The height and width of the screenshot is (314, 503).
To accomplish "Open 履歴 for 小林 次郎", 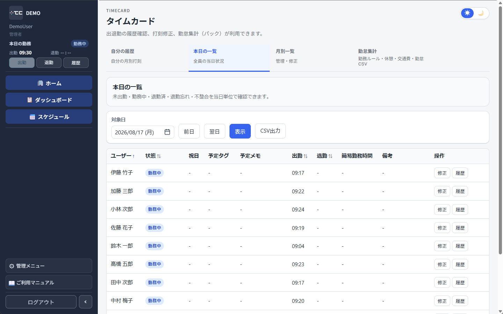I will [460, 210].
